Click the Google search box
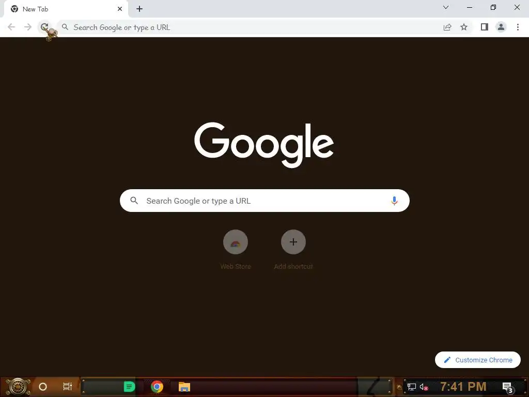 [x=264, y=201]
